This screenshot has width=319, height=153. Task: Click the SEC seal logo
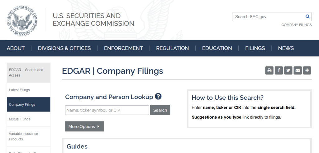pos(22,21)
